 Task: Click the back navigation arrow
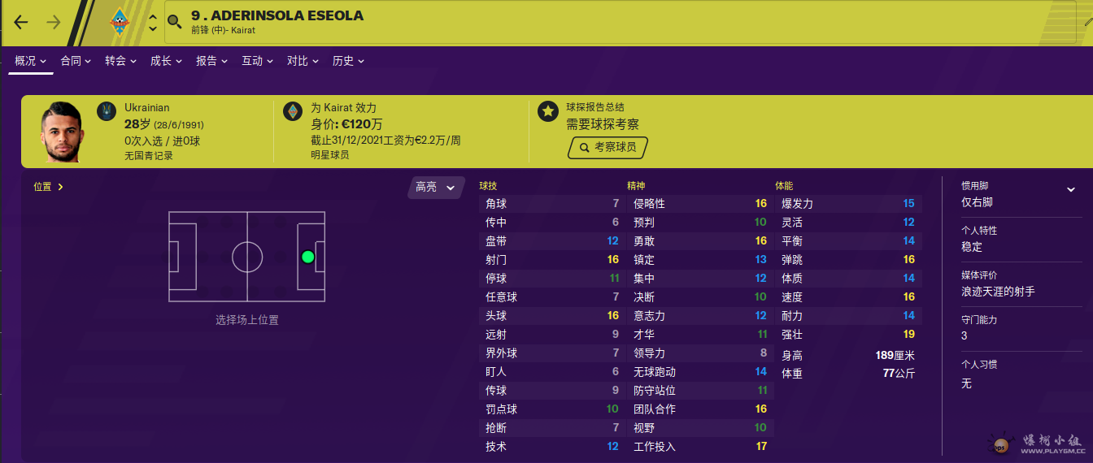pos(21,23)
